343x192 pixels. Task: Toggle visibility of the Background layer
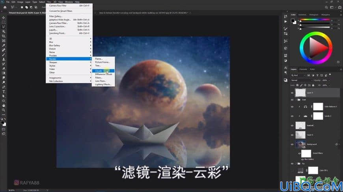(x=292, y=144)
